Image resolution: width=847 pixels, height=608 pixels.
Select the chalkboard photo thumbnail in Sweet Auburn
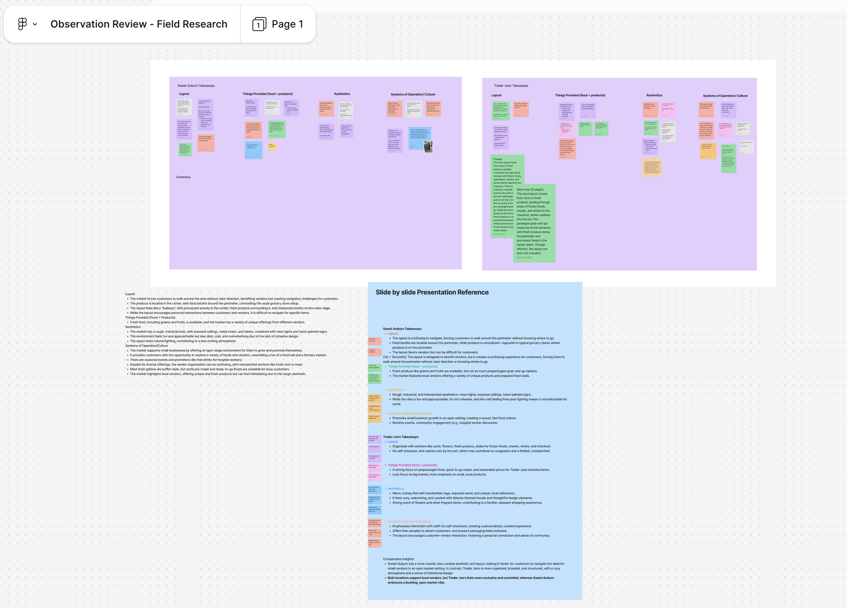point(428,147)
